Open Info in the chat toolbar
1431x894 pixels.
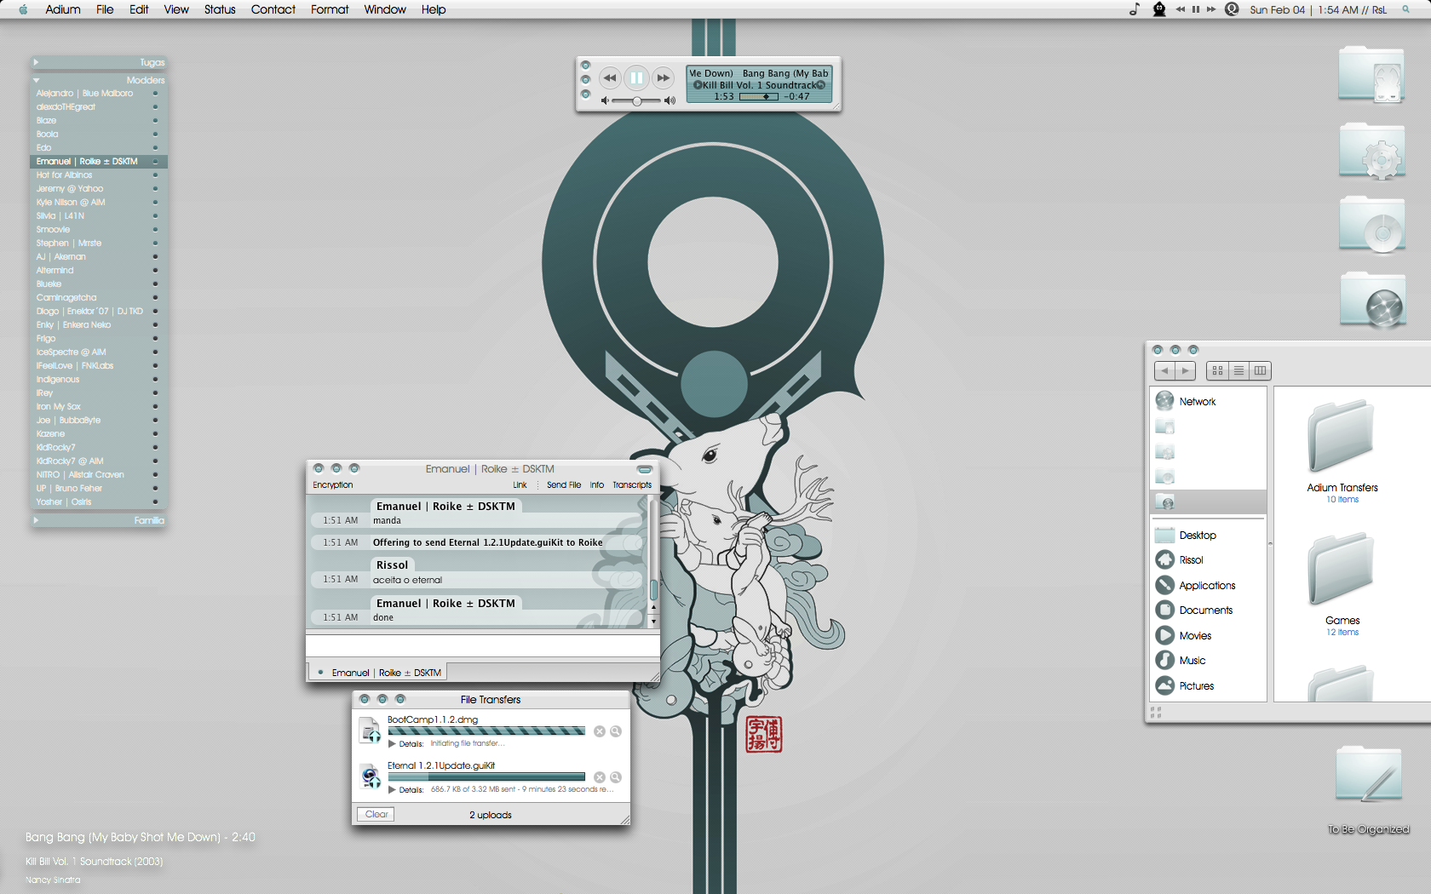[x=597, y=484]
